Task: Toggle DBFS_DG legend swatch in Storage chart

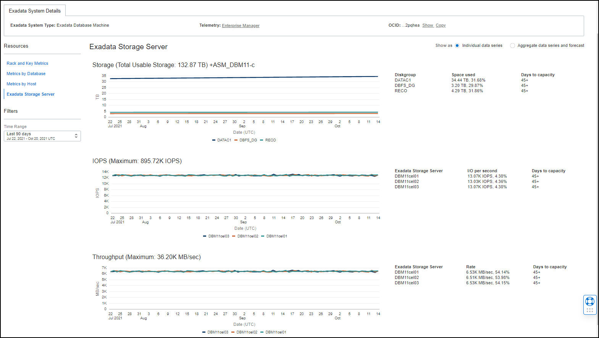Action: [x=236, y=140]
